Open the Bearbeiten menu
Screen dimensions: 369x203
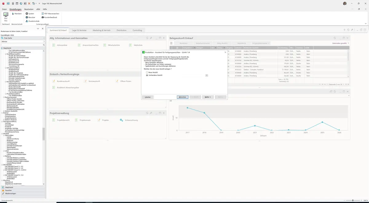point(29,9)
